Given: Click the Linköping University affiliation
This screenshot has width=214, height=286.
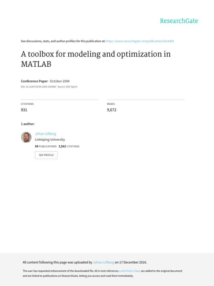Looking at the screenshot, I should tap(50, 139).
